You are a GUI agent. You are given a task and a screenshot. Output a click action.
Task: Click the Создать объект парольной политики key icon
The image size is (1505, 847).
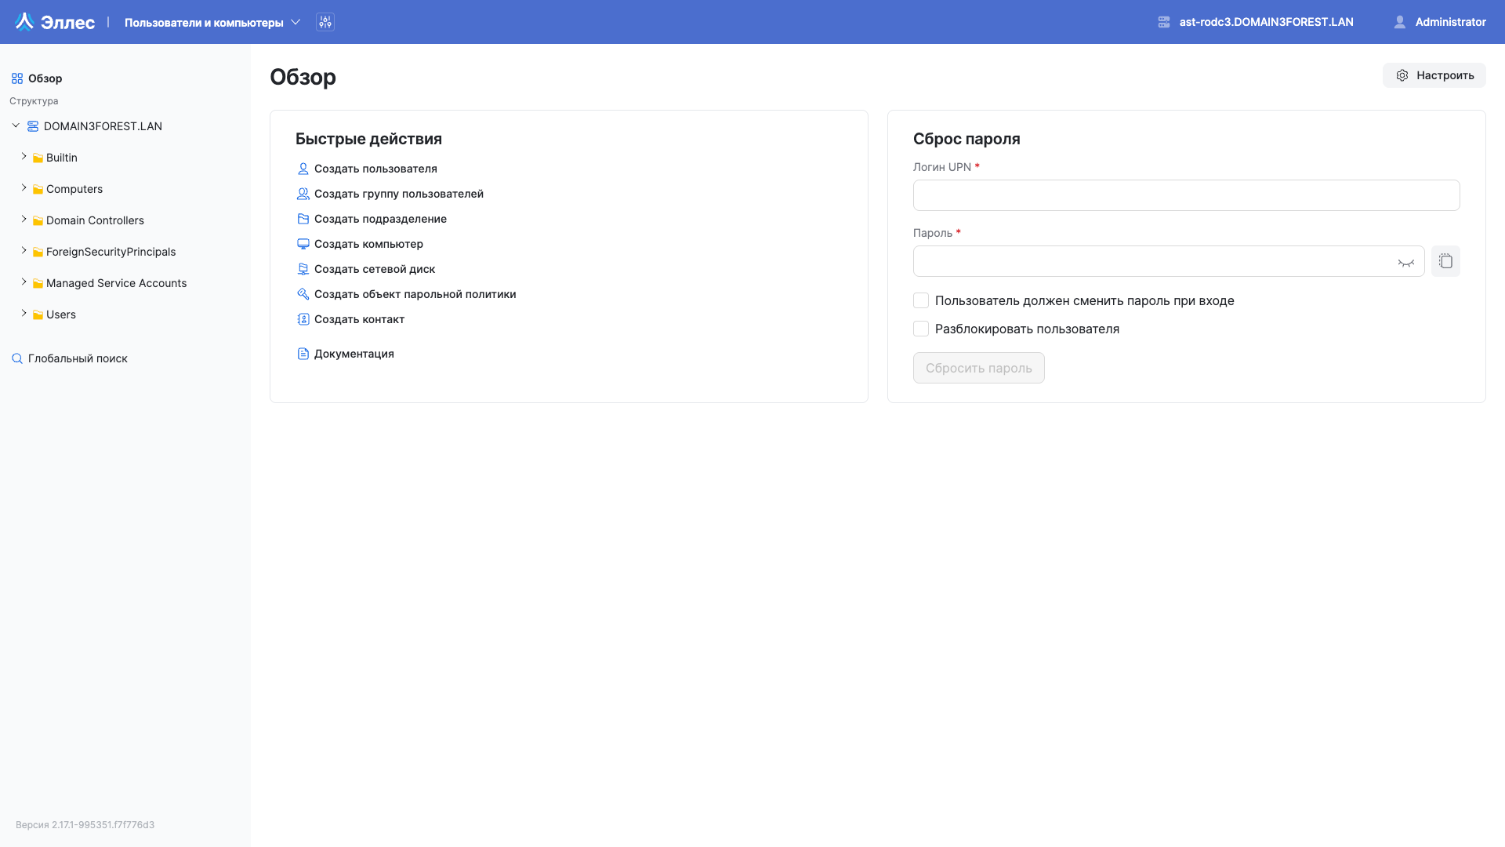[x=303, y=294]
